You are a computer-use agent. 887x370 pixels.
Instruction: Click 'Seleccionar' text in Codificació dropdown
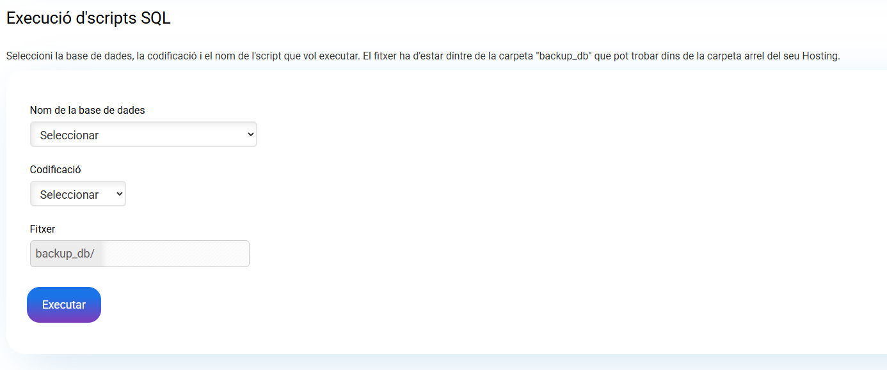[69, 195]
